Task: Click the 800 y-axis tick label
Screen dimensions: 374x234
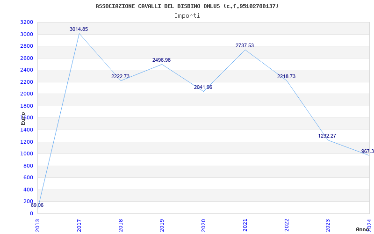Action: [29, 166]
